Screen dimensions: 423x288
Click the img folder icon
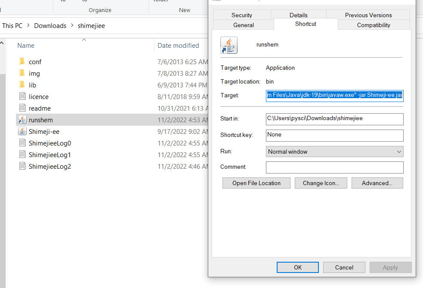[x=22, y=73]
